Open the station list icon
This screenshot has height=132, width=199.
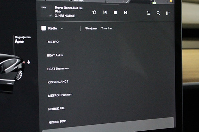pos(149,13)
